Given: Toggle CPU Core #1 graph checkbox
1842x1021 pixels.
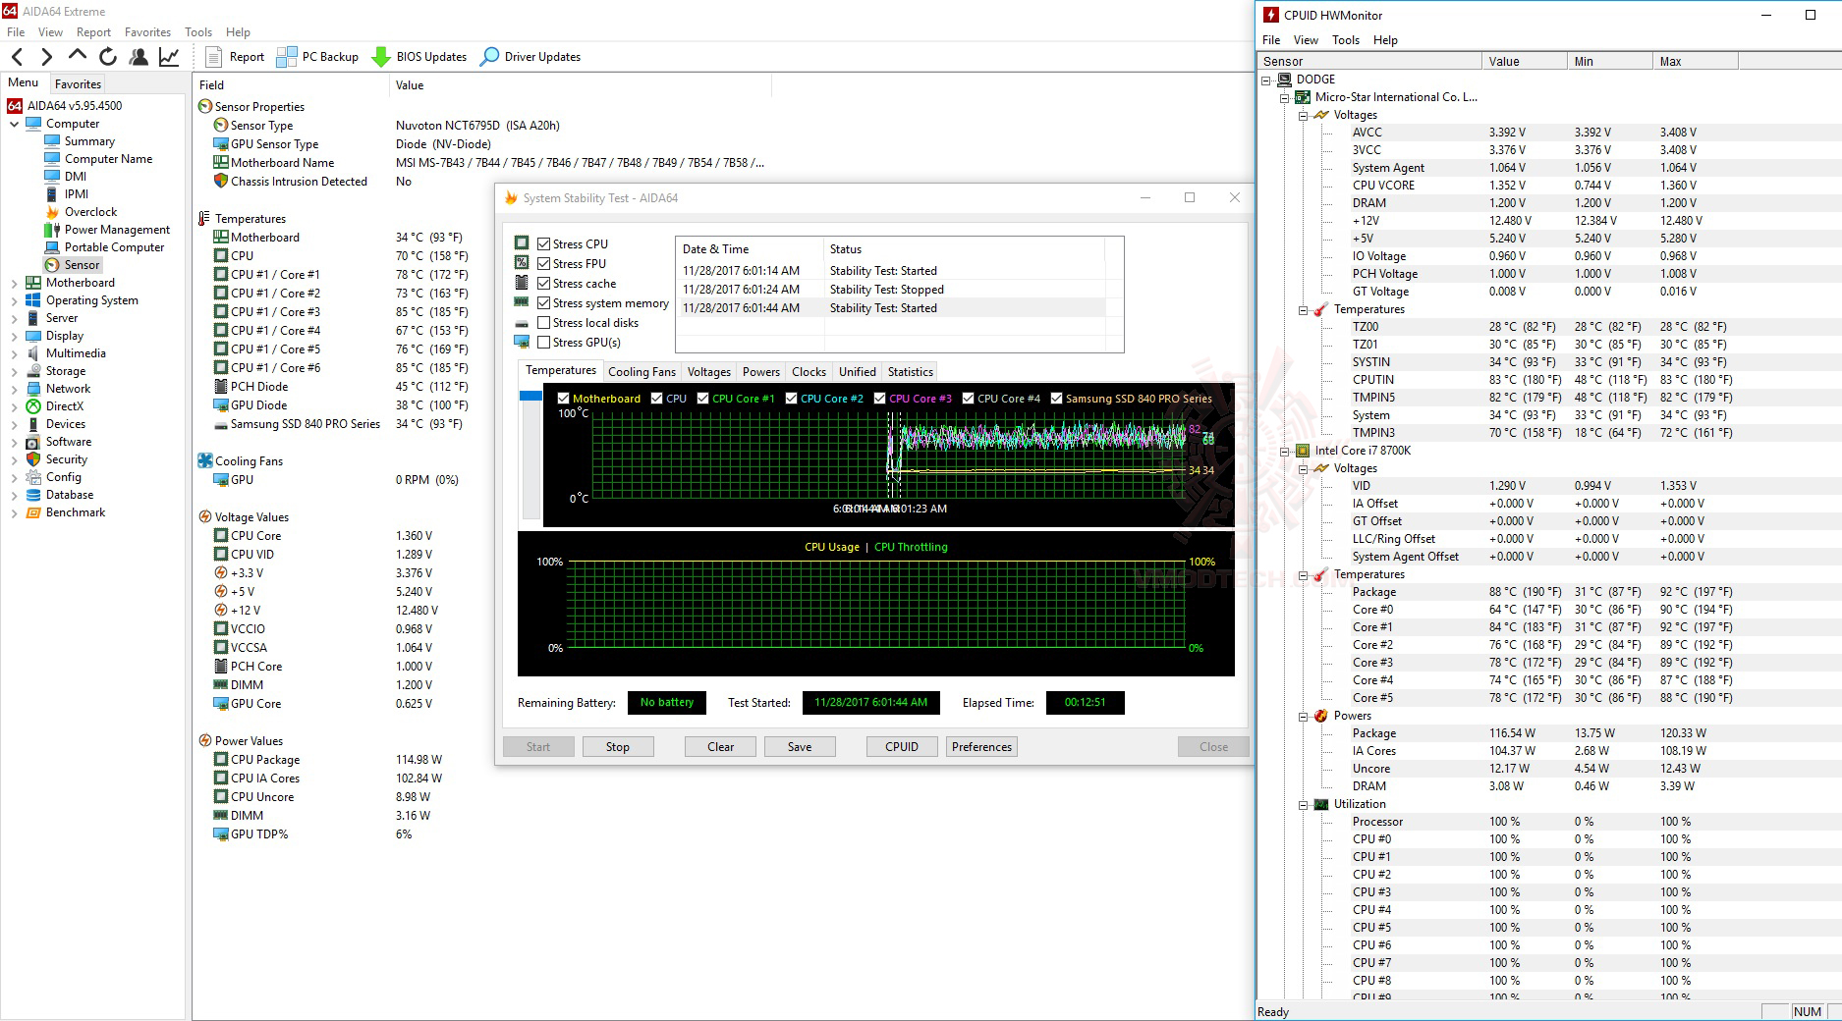Looking at the screenshot, I should [702, 399].
